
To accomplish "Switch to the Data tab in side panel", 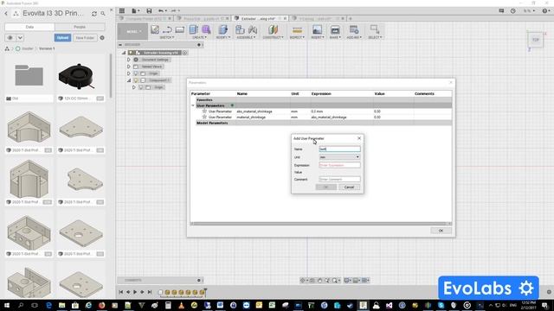I will (29, 27).
